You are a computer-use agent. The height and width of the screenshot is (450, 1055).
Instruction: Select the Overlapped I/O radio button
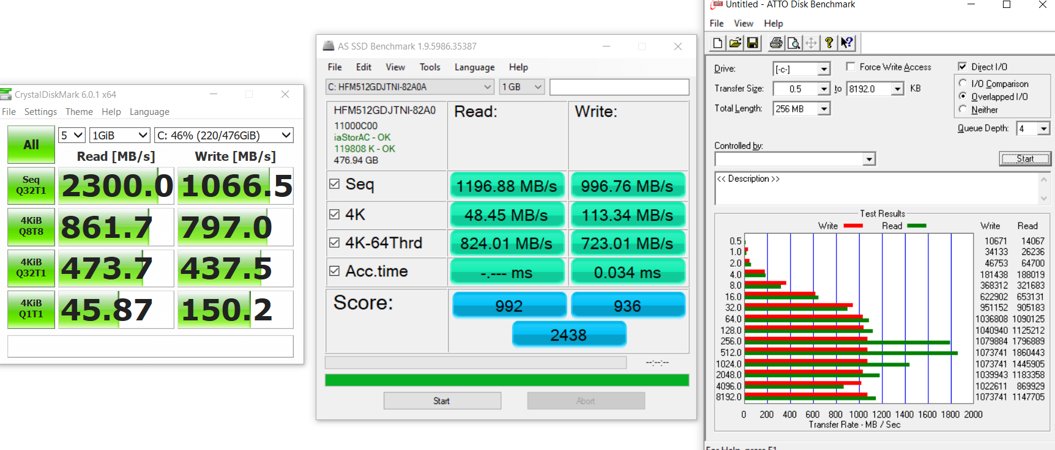(963, 96)
